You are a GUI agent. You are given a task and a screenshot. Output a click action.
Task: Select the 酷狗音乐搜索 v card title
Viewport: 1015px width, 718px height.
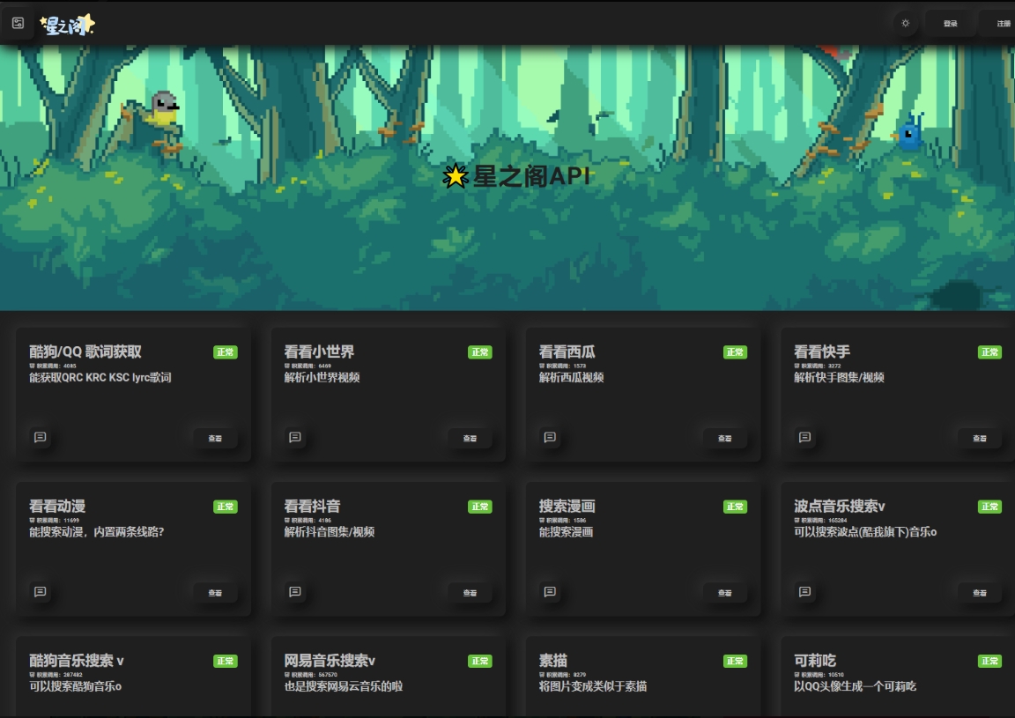point(77,661)
